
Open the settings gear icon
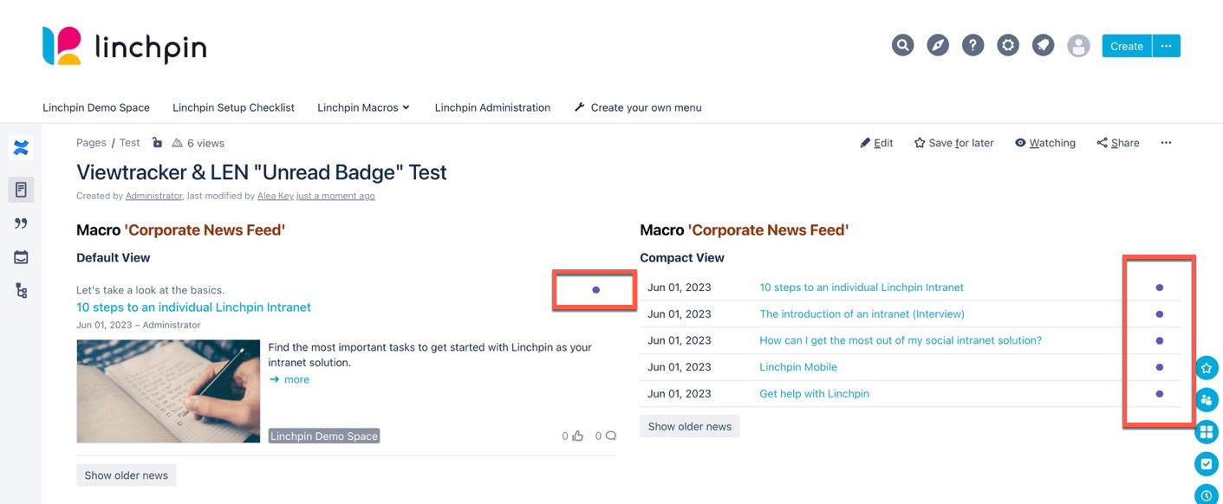point(1008,45)
